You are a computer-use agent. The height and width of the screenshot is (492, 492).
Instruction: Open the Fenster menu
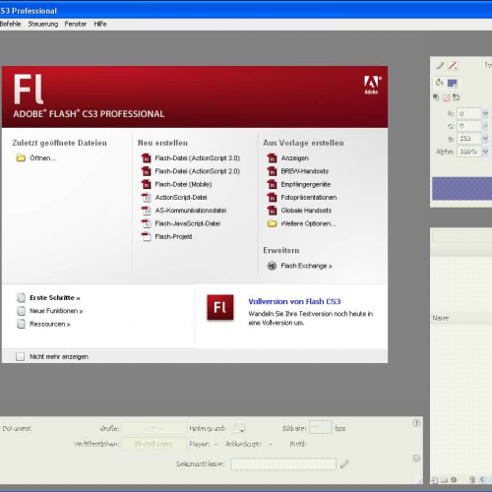pos(76,24)
